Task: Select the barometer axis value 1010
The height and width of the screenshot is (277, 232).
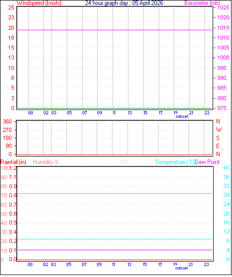Action: [x=223, y=38]
